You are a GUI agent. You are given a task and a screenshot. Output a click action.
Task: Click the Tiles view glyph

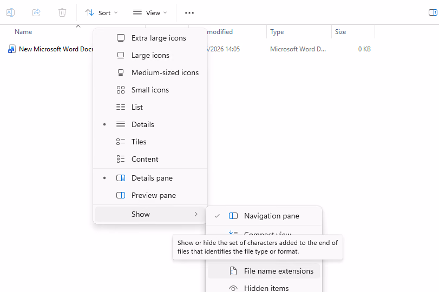pos(121,142)
